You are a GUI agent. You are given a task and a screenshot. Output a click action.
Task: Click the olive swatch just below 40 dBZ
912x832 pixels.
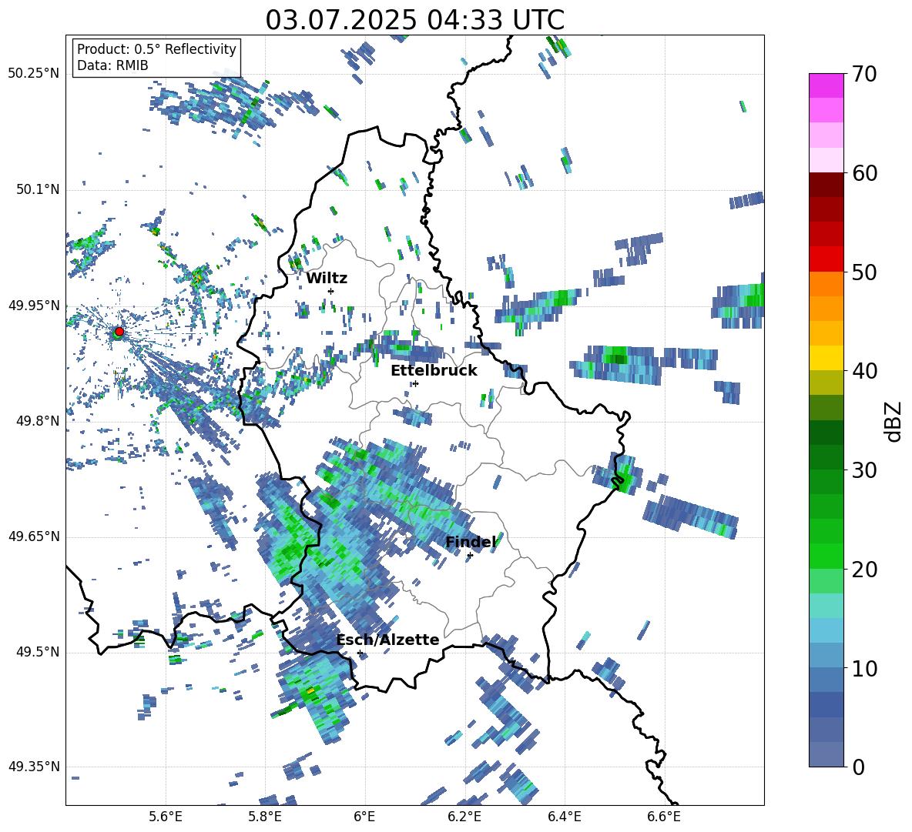coord(826,383)
